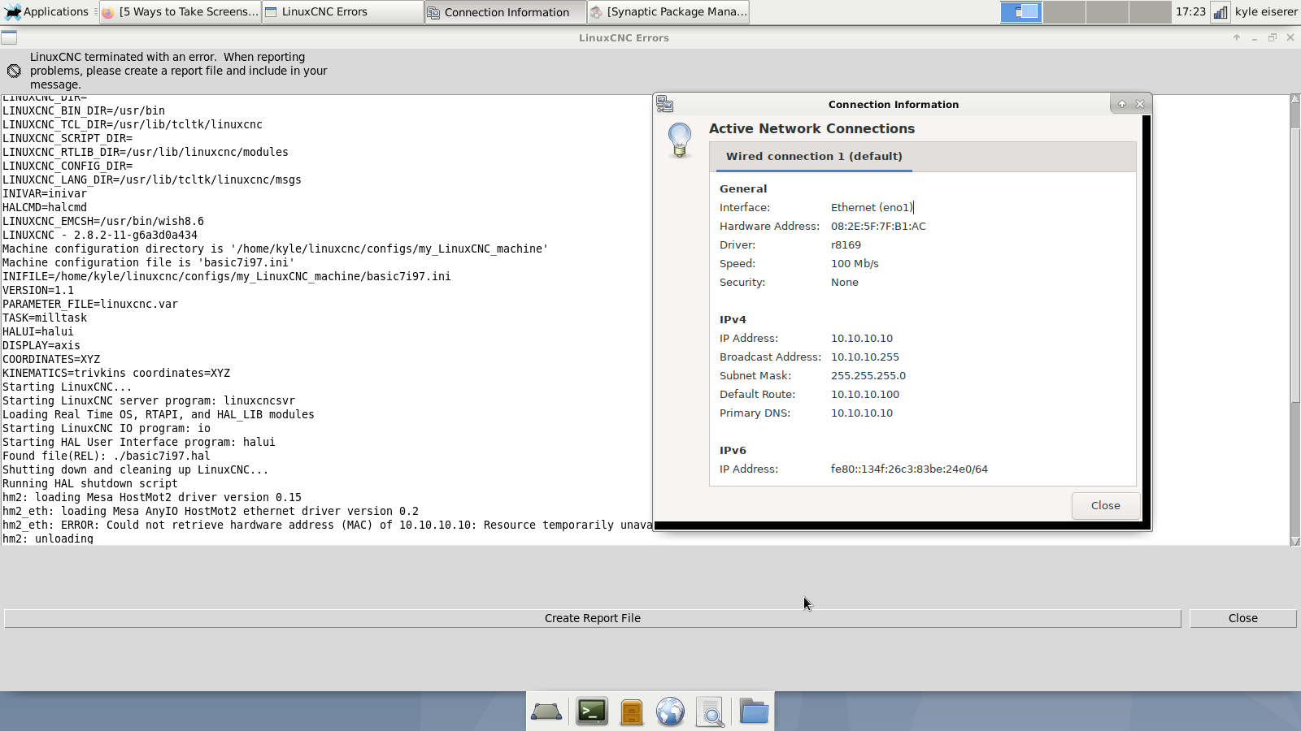Click Create Report File button
The width and height of the screenshot is (1301, 731).
pyautogui.click(x=592, y=618)
